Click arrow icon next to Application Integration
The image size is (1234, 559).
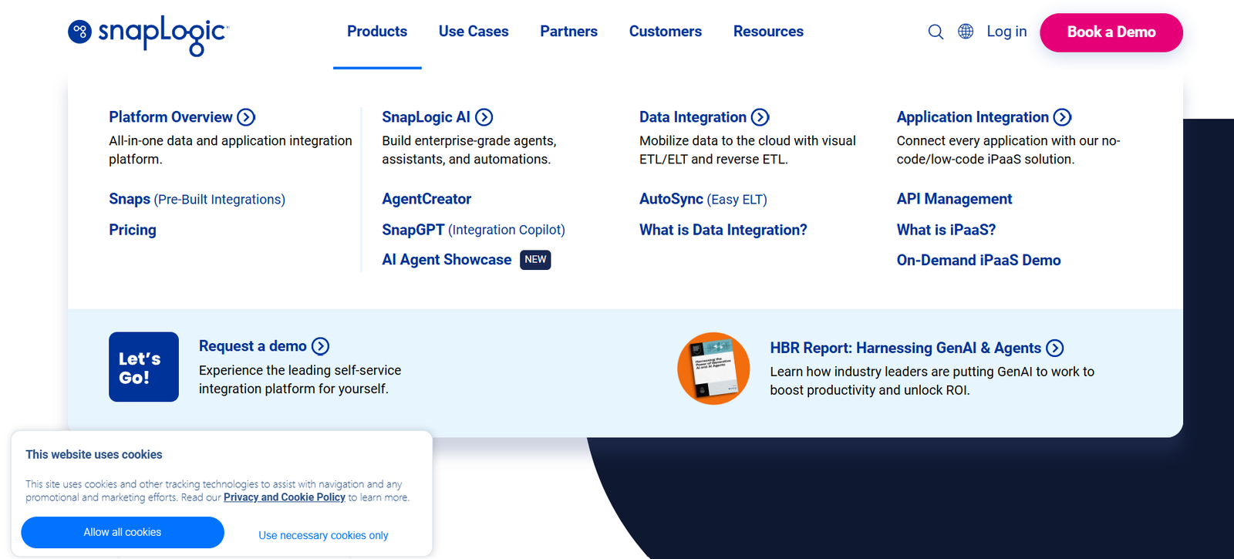[1063, 117]
